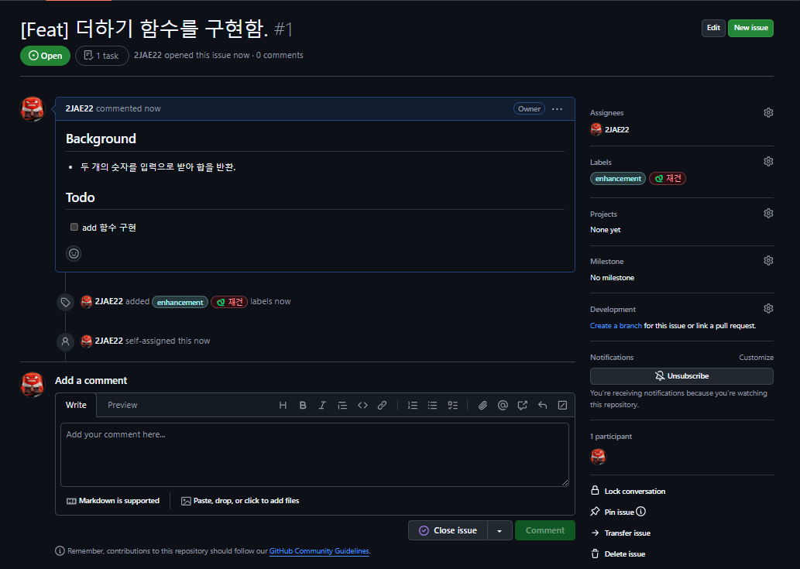Insert a quote using toolbar icon

click(x=342, y=406)
